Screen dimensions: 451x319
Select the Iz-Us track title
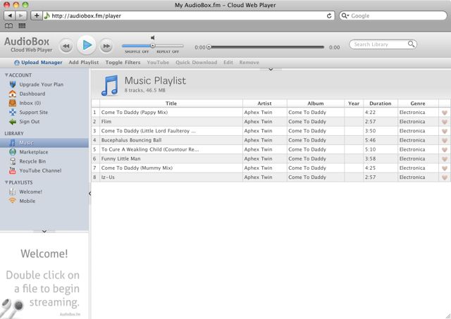(x=108, y=177)
